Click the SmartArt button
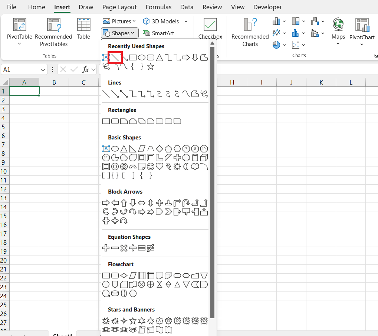The image size is (378, 336). click(158, 33)
